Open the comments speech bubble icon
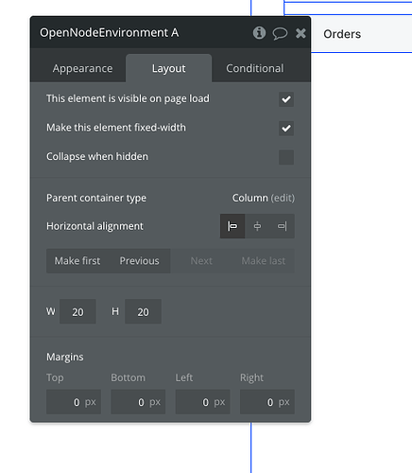 [x=280, y=33]
